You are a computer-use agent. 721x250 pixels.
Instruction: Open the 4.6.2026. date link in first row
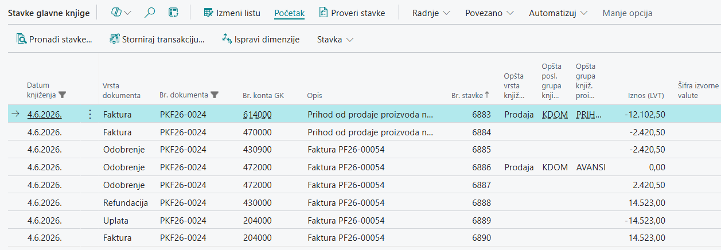click(x=44, y=115)
